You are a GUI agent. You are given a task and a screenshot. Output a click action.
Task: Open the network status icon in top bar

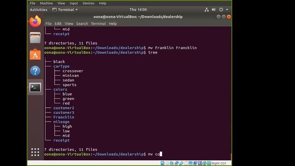point(206,10)
